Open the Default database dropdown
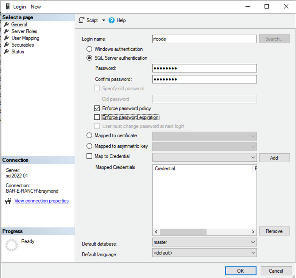 coord(204,242)
